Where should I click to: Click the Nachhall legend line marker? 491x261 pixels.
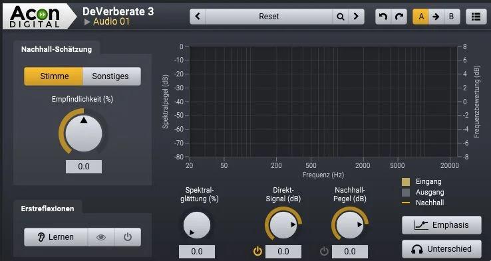click(x=406, y=203)
